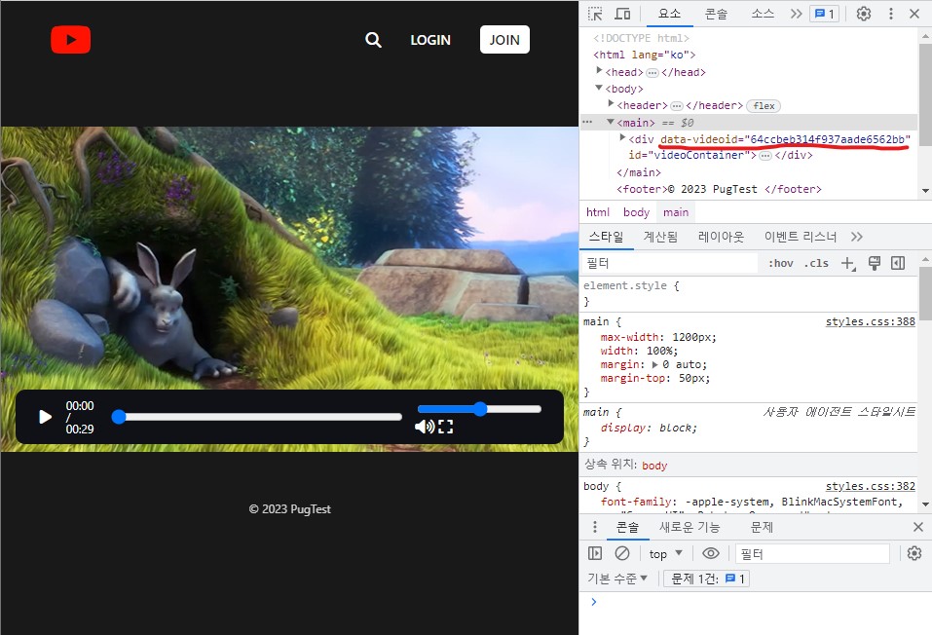Mute the video using the speaker icon
The width and height of the screenshot is (932, 635).
425,427
